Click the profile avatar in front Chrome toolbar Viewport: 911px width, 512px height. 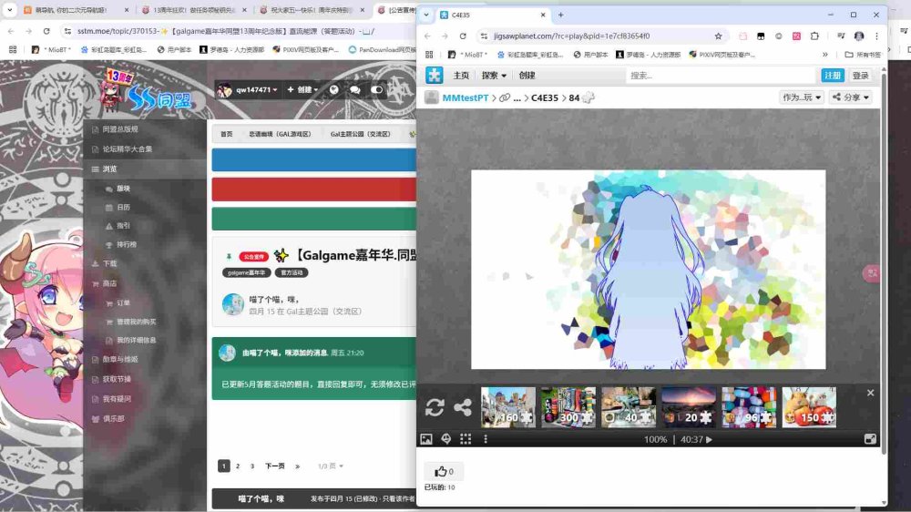point(859,36)
